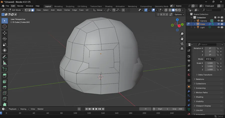Toggle X-ray display button

point(166,10)
